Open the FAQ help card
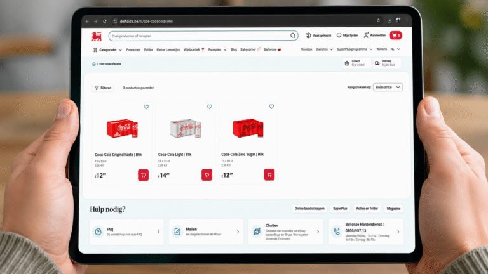The height and width of the screenshot is (274, 488). 126,232
